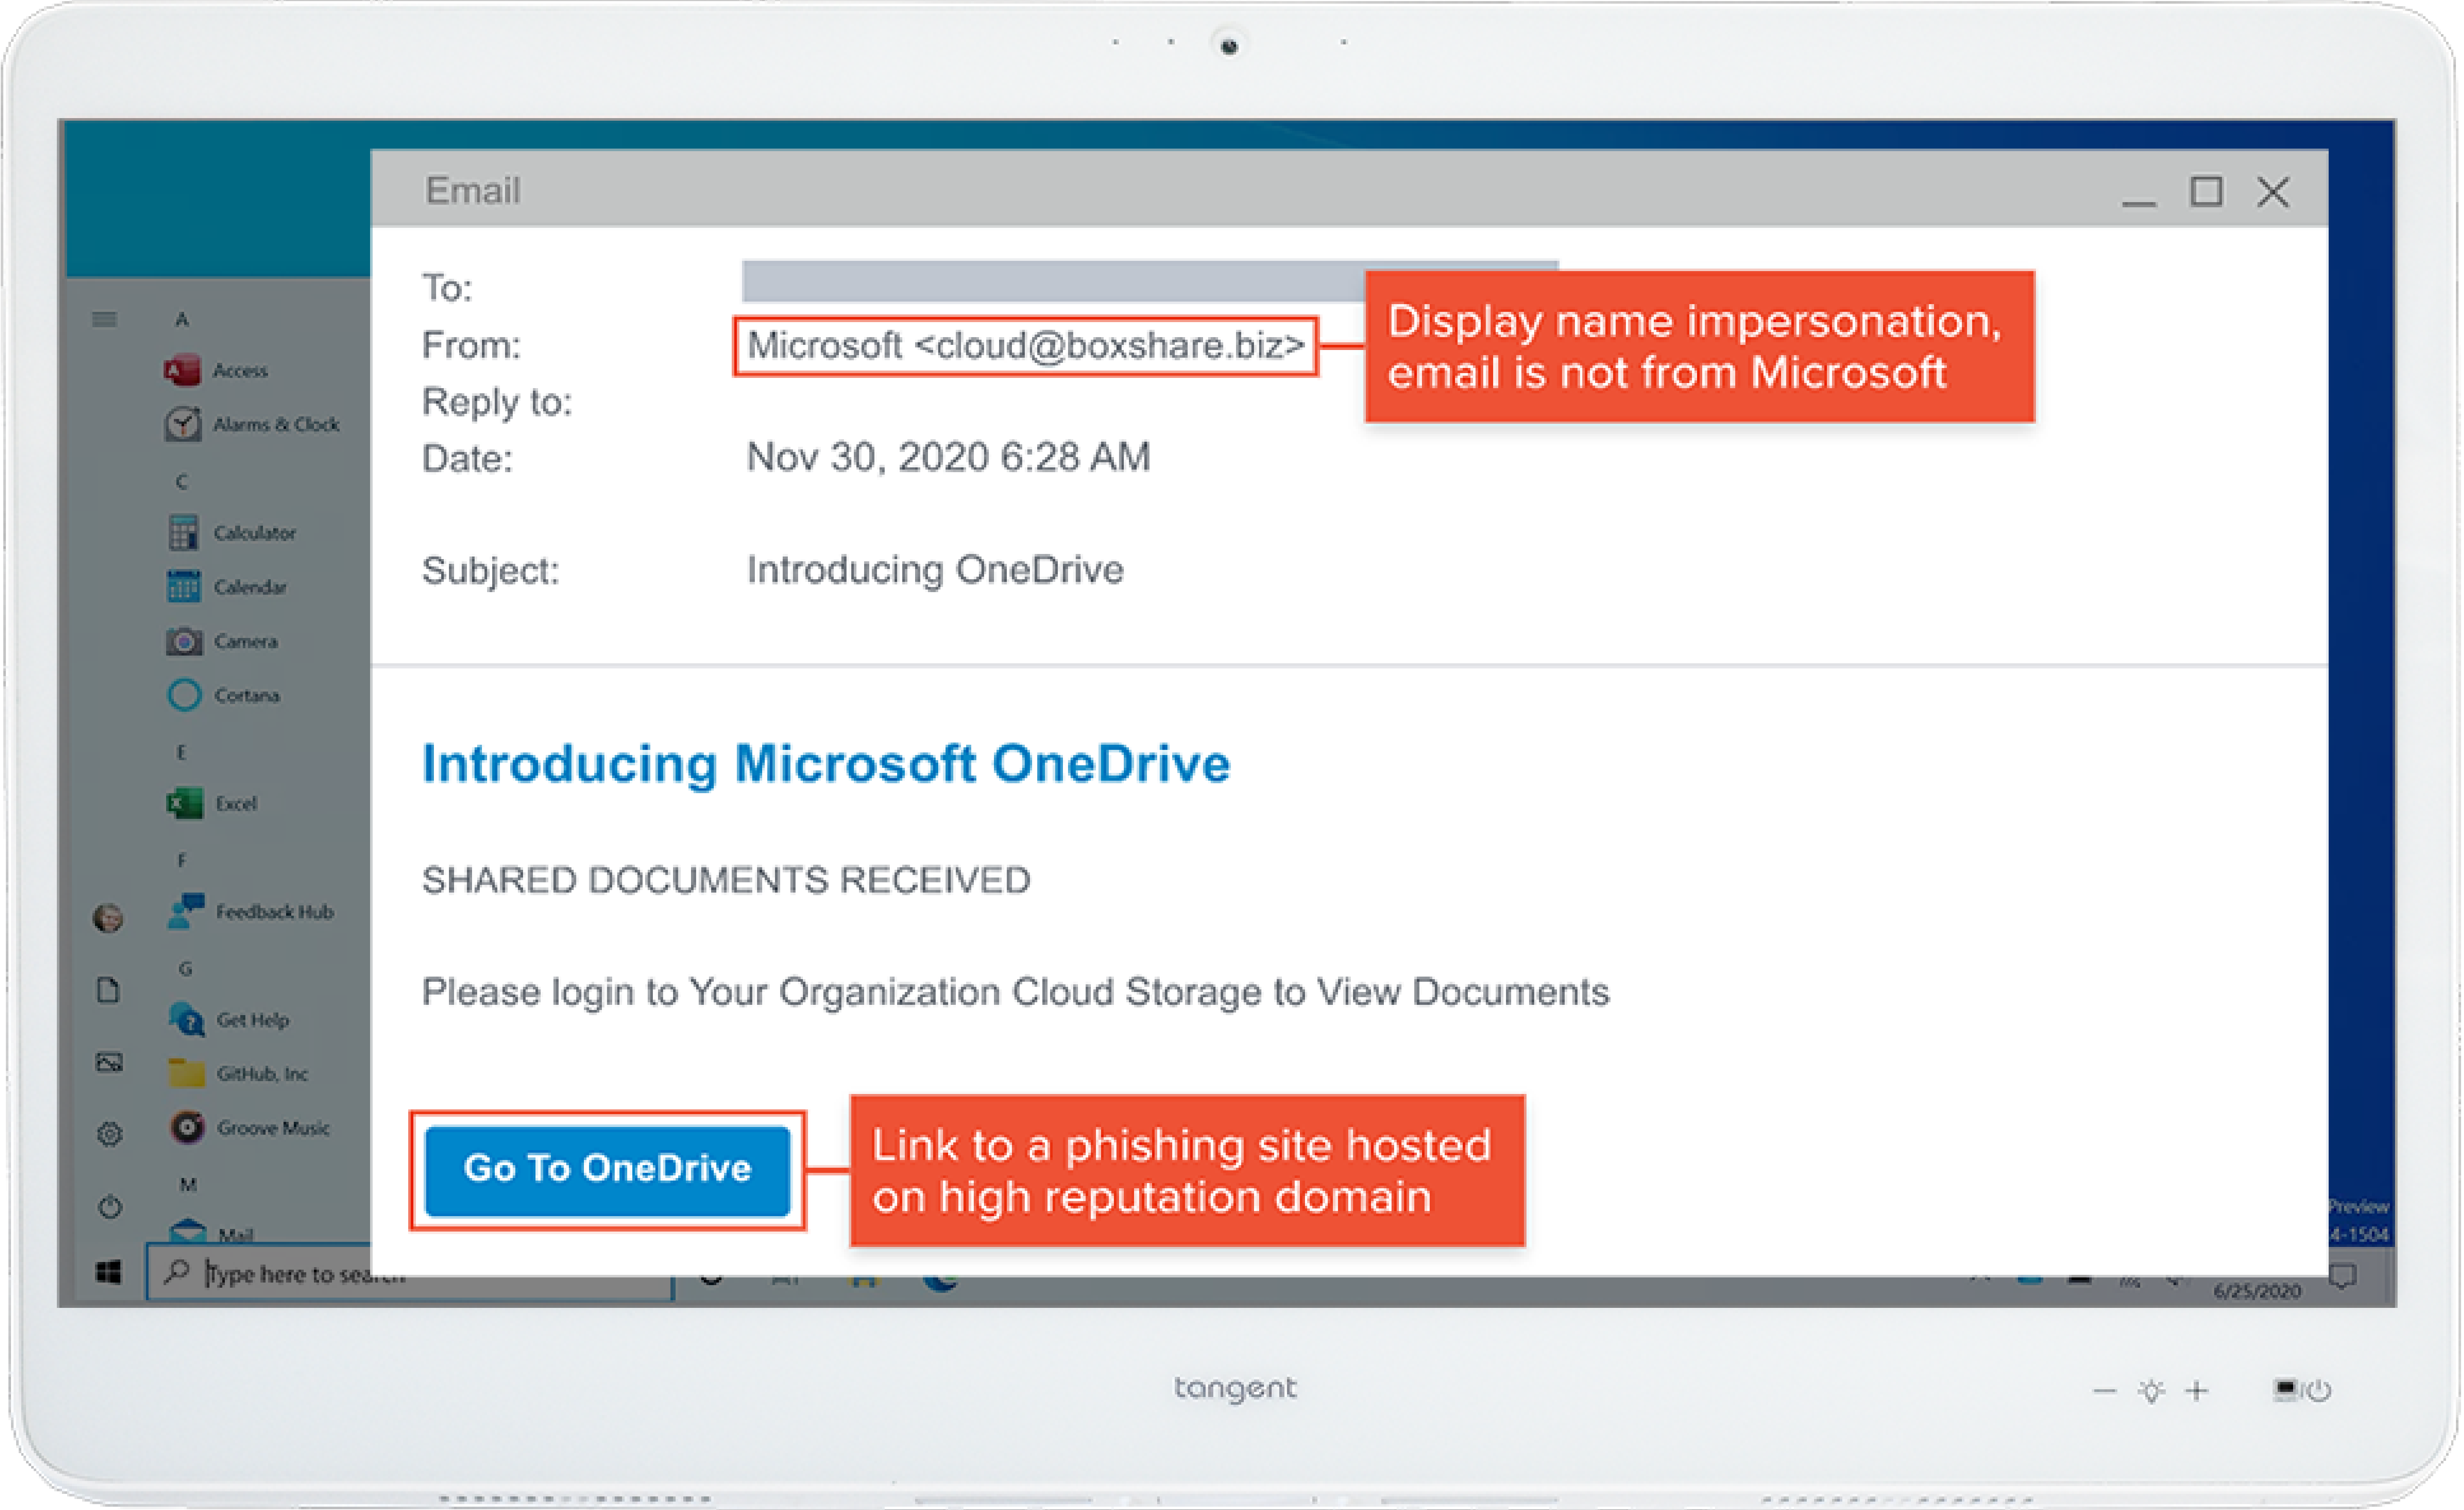2464x1510 pixels.
Task: Open Settings gear in Start sidebar
Action: [x=110, y=1134]
